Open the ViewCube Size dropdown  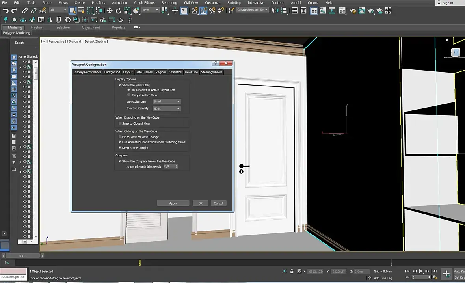point(166,102)
